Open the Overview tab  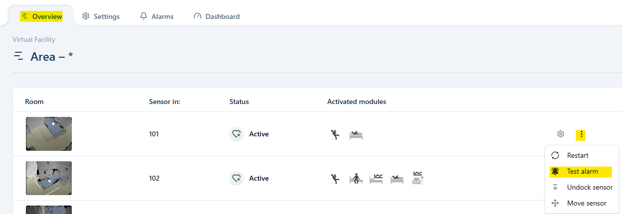pos(42,16)
